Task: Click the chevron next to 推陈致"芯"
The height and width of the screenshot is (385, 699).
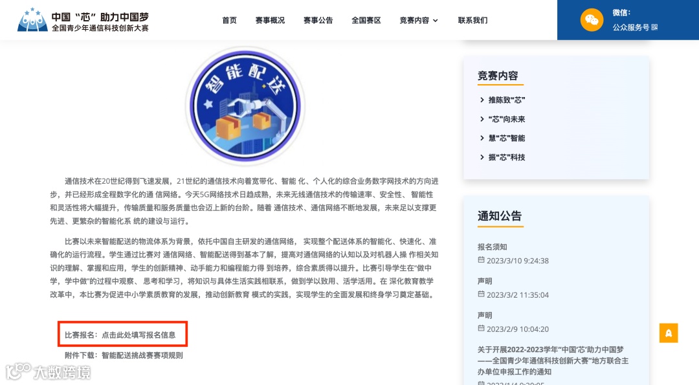Action: 482,100
